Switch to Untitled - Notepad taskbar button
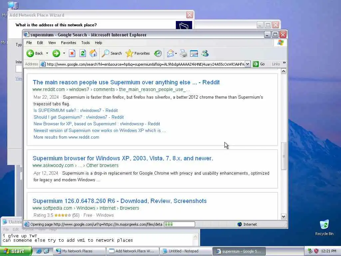 point(186,251)
